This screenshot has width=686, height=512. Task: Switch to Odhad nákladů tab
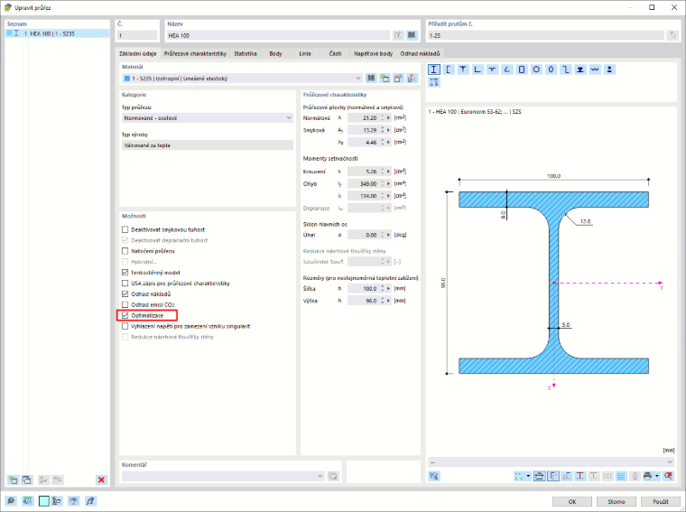pyautogui.click(x=420, y=53)
